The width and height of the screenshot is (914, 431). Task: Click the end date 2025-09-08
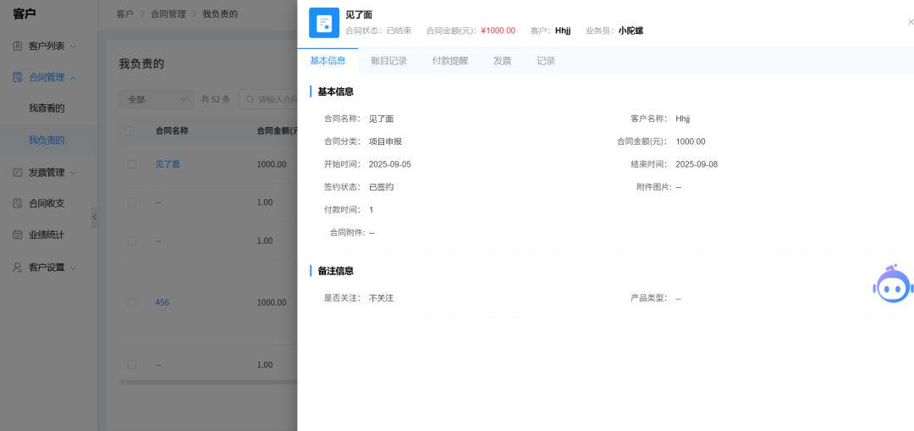pyautogui.click(x=697, y=164)
